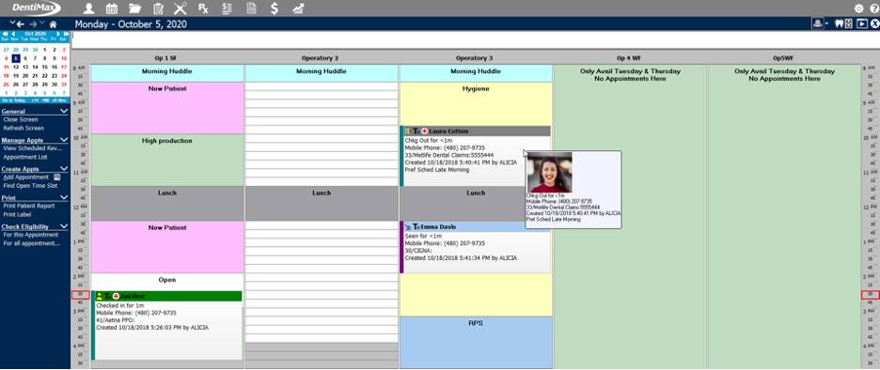Screen dimensions: 880x370
Task: Click Print Patient Report in sidebar
Action: click(x=28, y=206)
